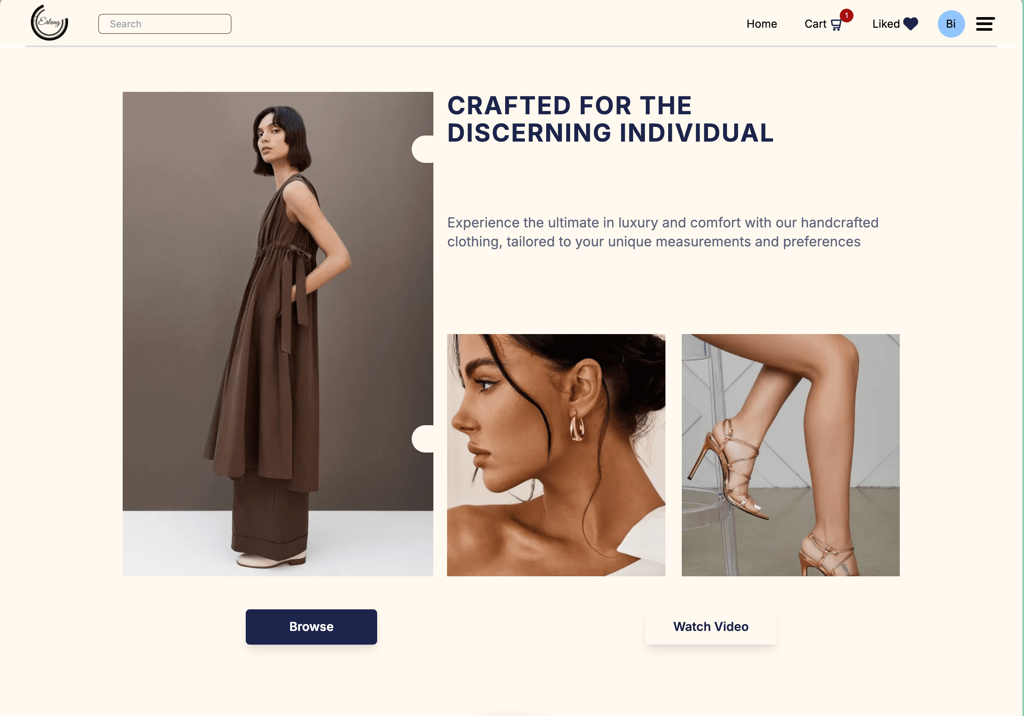
Task: Focus the Search input field
Action: coord(164,24)
